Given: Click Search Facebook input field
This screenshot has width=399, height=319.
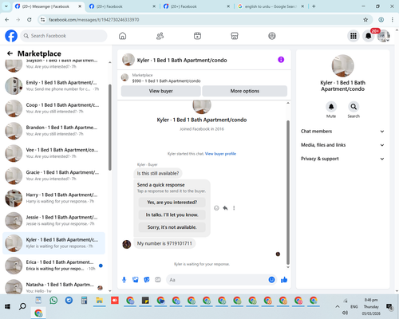Looking at the screenshot, I should click(x=64, y=36).
